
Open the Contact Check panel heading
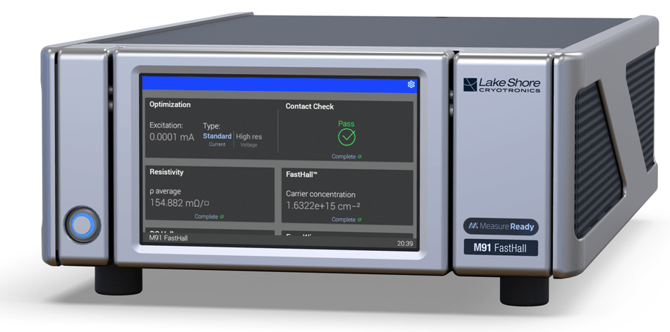pyautogui.click(x=310, y=106)
